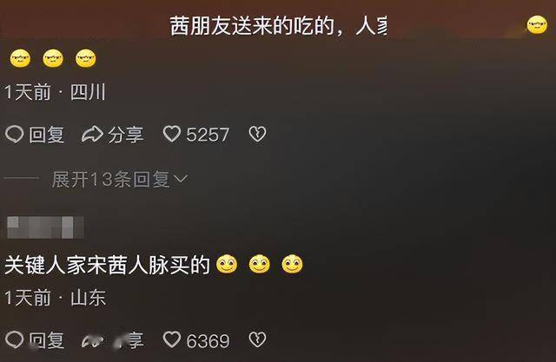Click the top text 茜朋友送来的吃的
Viewport: 556px width, 362px height.
pyautogui.click(x=252, y=26)
